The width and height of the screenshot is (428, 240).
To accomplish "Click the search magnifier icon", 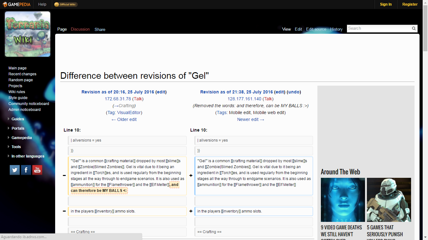I will 414,28.
